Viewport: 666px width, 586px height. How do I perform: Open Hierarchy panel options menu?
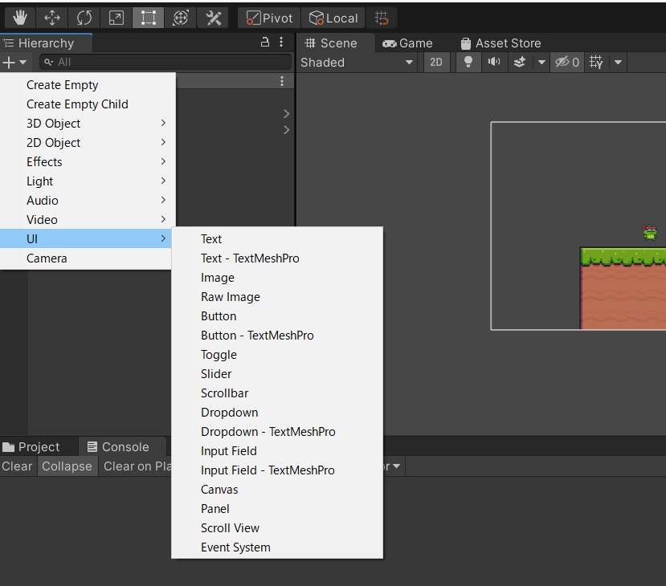[281, 42]
